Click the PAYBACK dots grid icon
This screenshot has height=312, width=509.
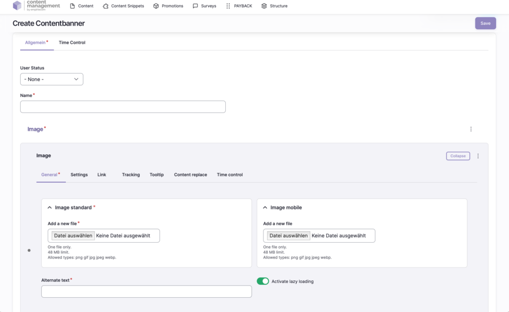coord(228,6)
